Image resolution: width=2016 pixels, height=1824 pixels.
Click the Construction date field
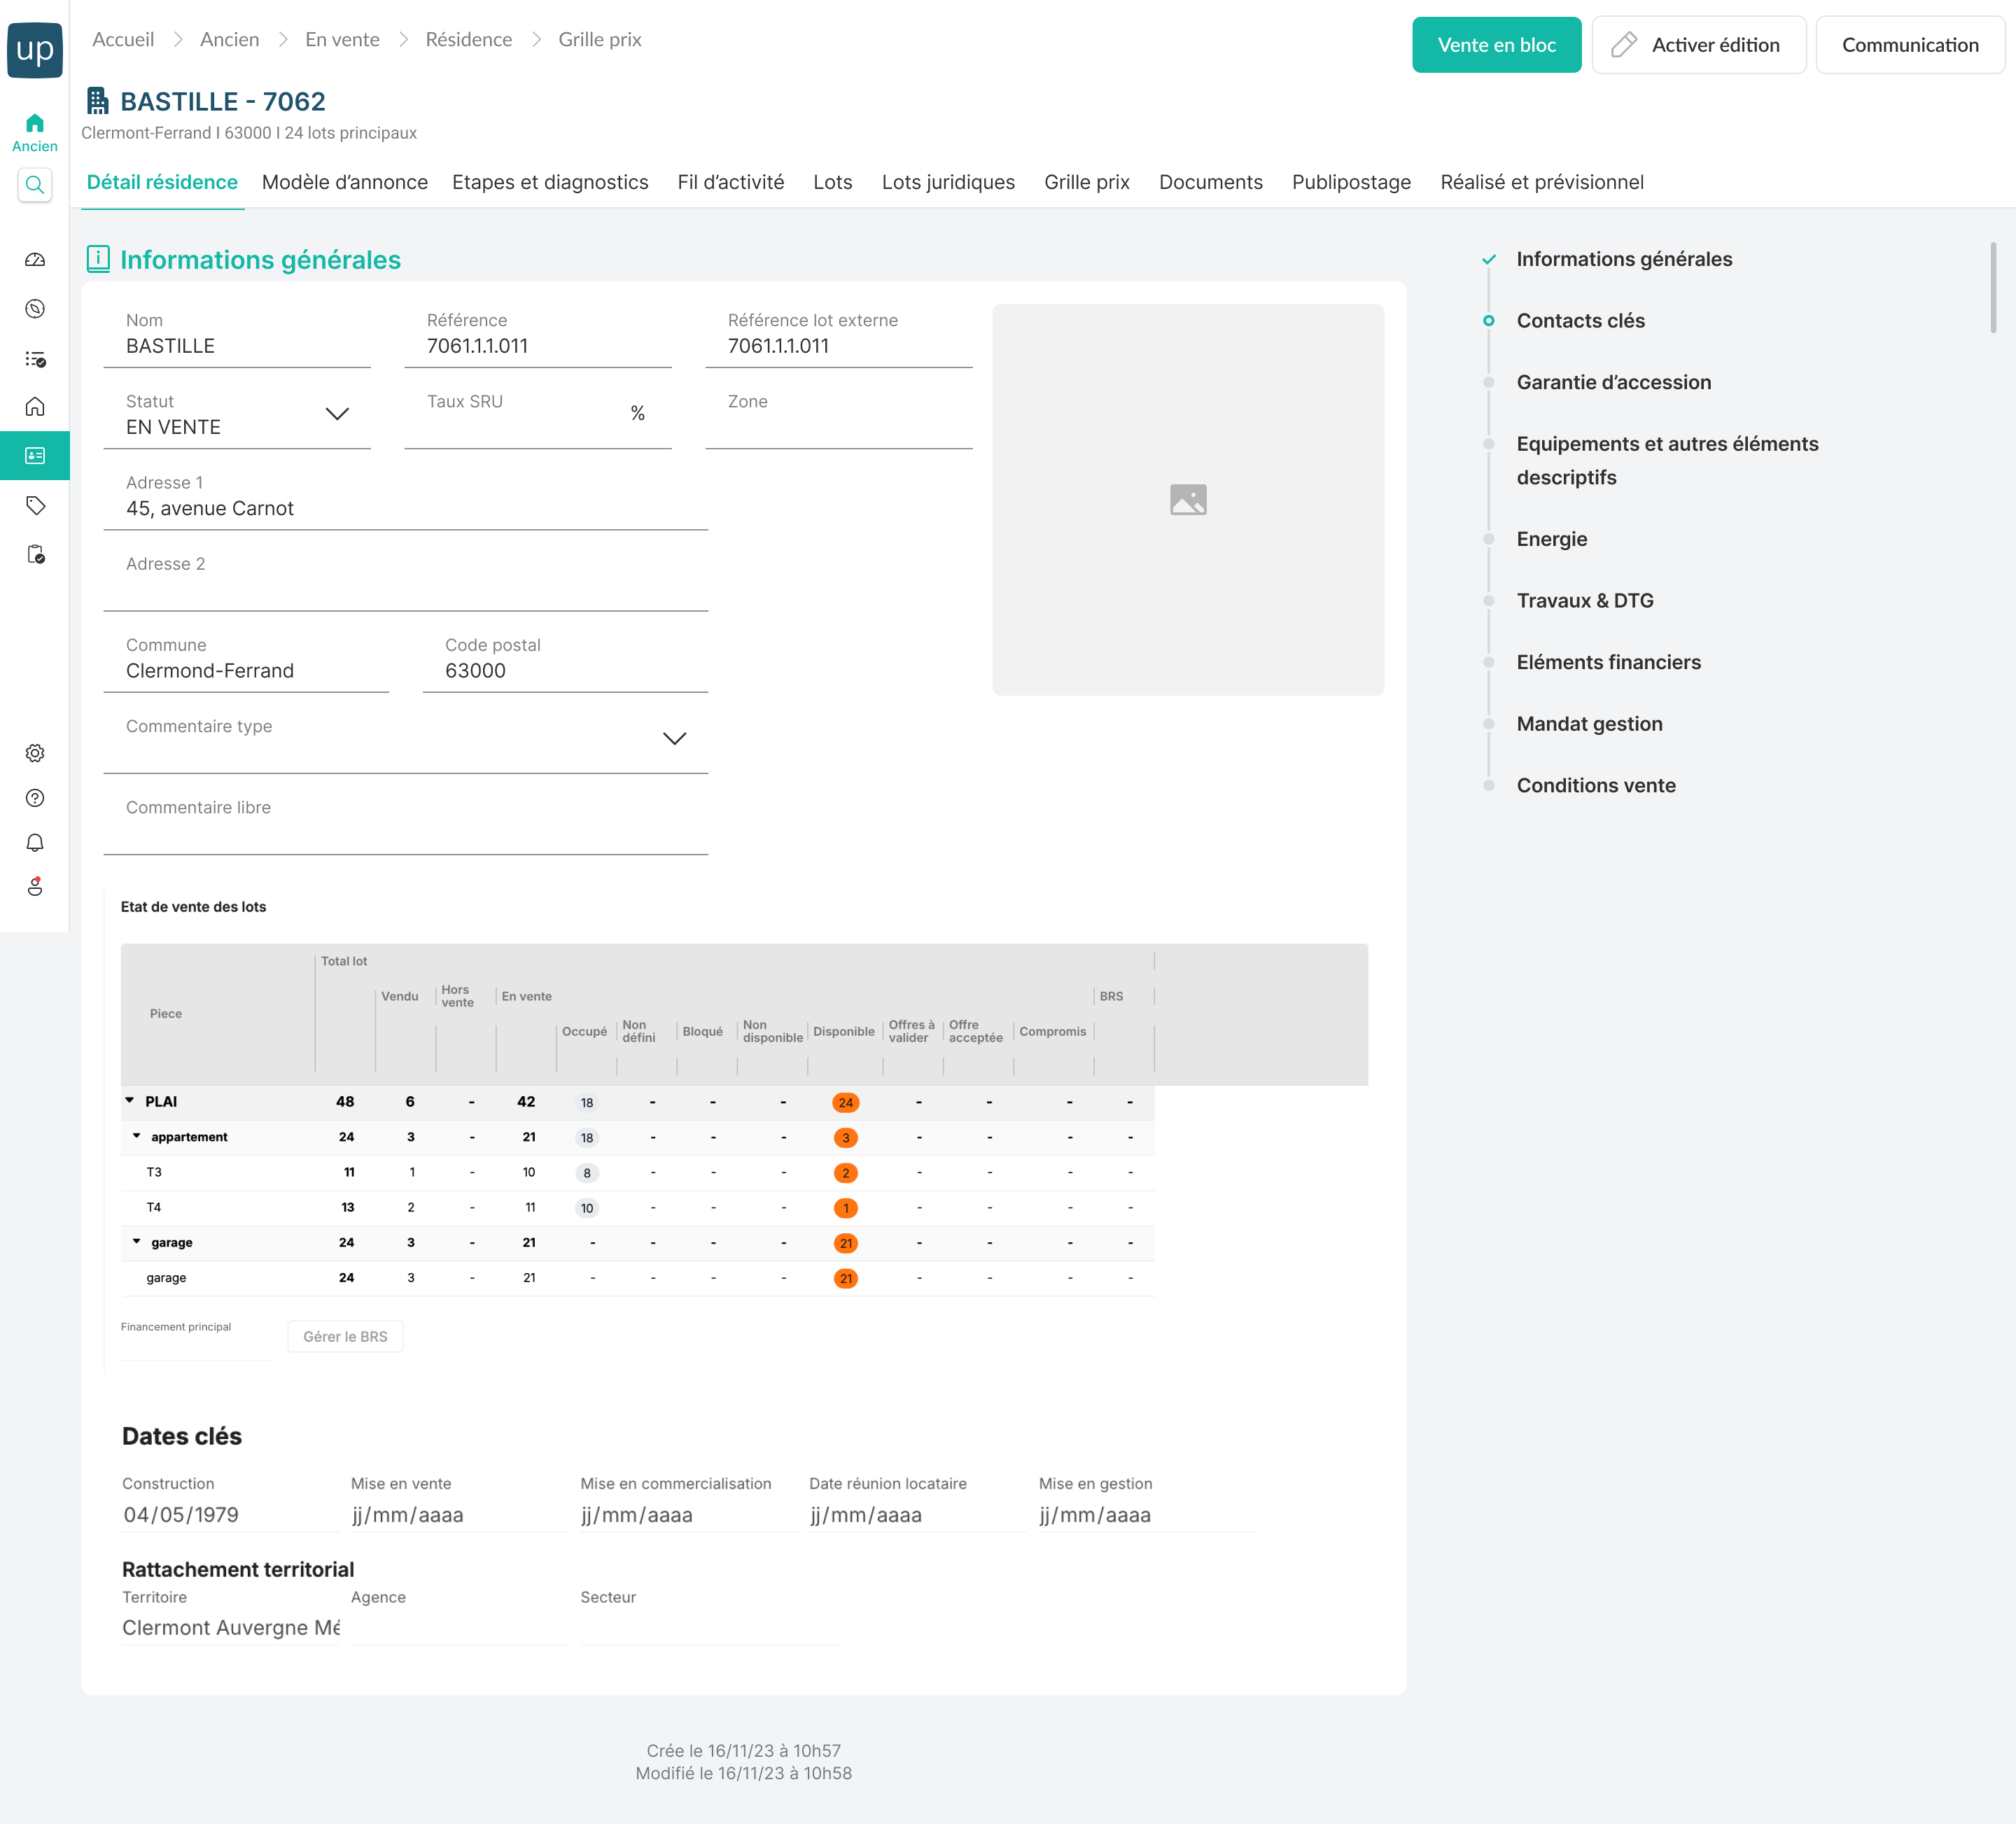click(x=228, y=1515)
